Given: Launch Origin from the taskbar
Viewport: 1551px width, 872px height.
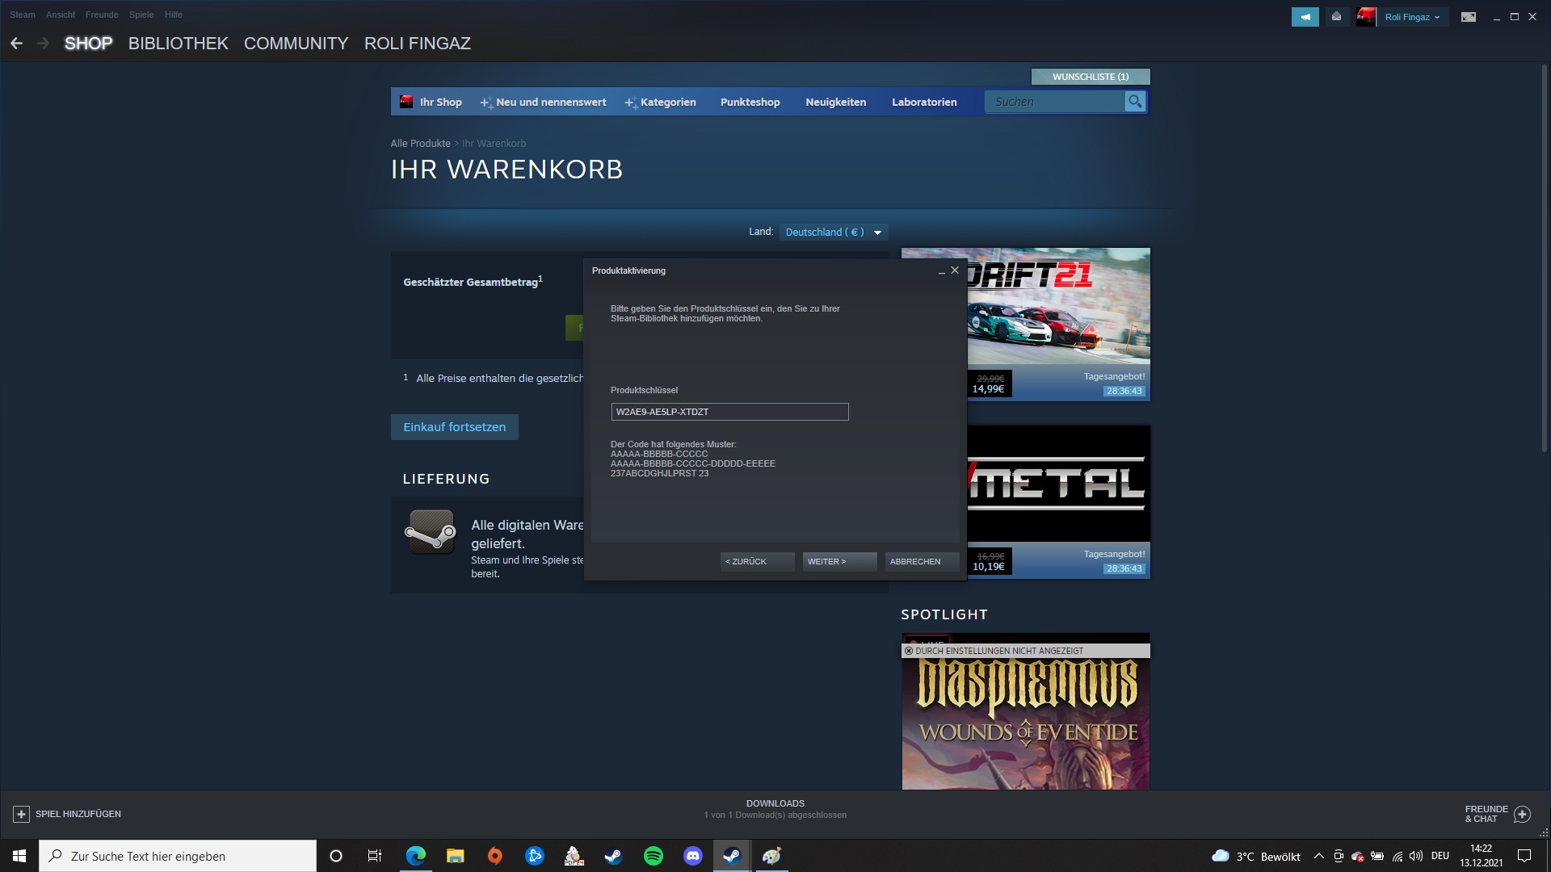Looking at the screenshot, I should 495,856.
